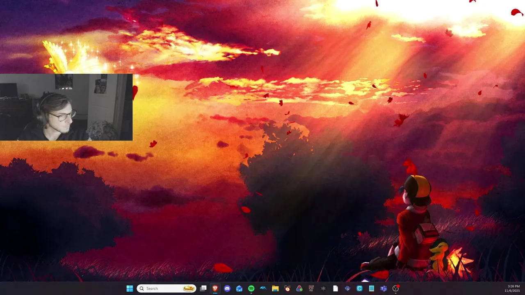This screenshot has height=295, width=525.
Task: Click the webcam overlay feed
Action: pyautogui.click(x=66, y=107)
